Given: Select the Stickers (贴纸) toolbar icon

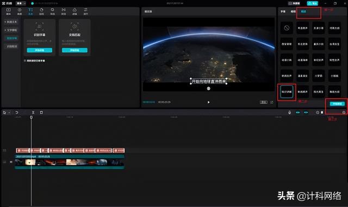Looking at the screenshot, I should click(41, 11).
